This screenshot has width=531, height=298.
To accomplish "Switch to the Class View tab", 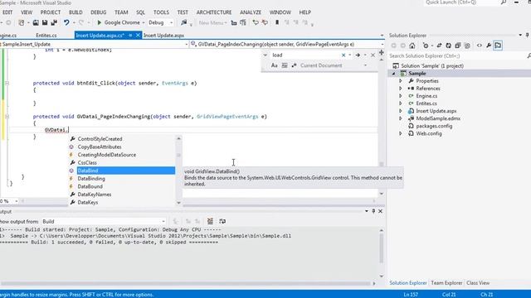I will (x=478, y=283).
